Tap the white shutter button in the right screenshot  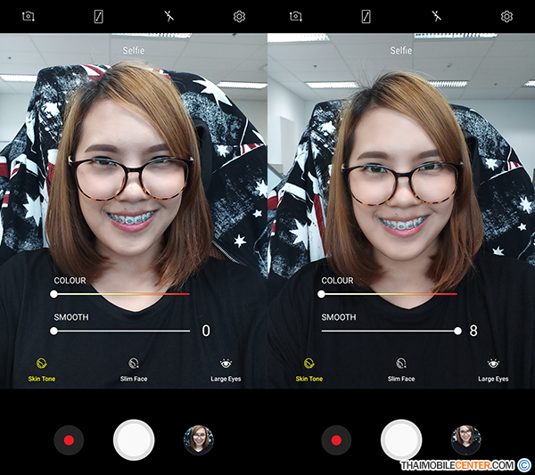click(401, 440)
